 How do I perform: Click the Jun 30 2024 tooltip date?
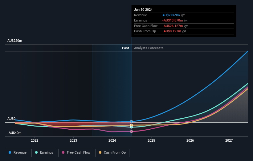(x=143, y=10)
